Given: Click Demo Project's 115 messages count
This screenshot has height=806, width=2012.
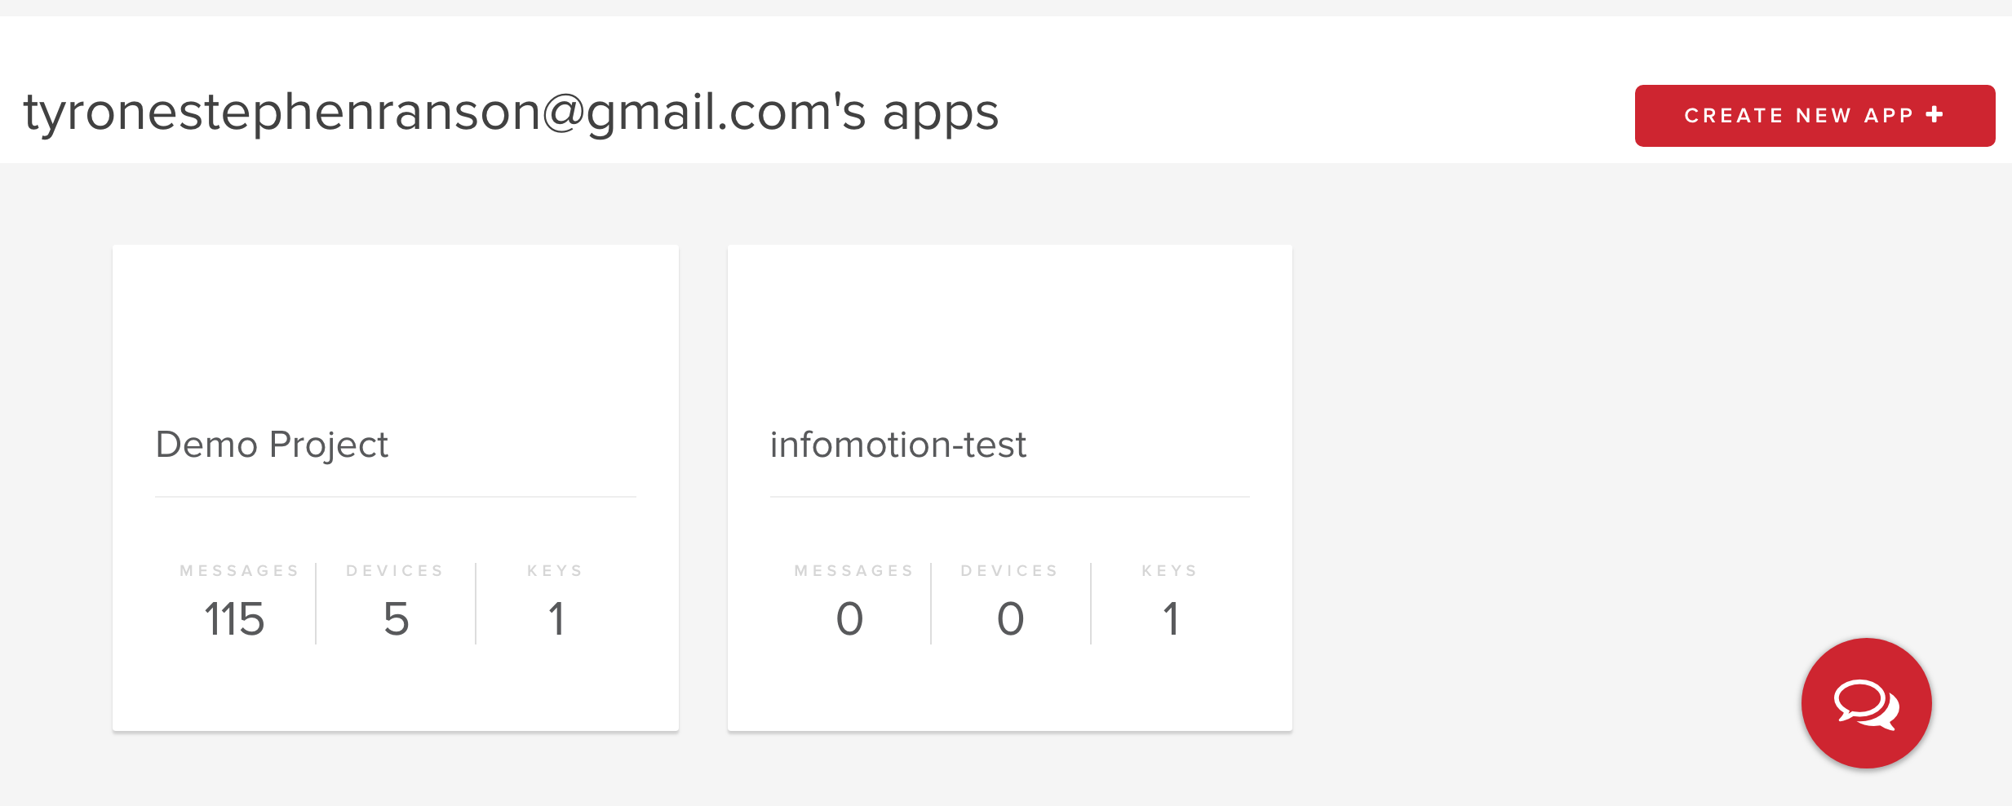Looking at the screenshot, I should point(234,618).
